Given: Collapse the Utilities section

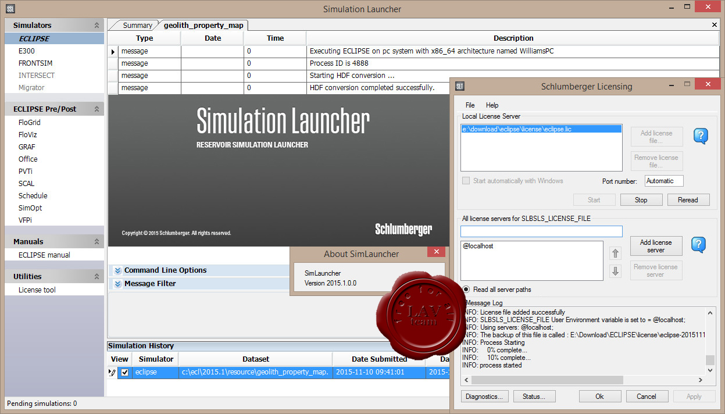Looking at the screenshot, I should coord(97,277).
